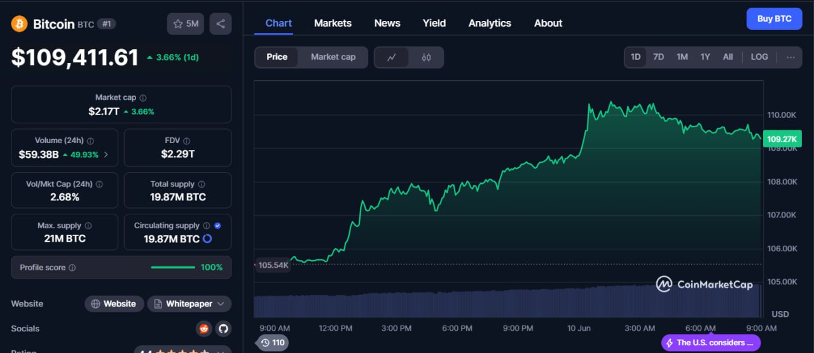
Task: Select 1D time range
Action: pyautogui.click(x=635, y=57)
